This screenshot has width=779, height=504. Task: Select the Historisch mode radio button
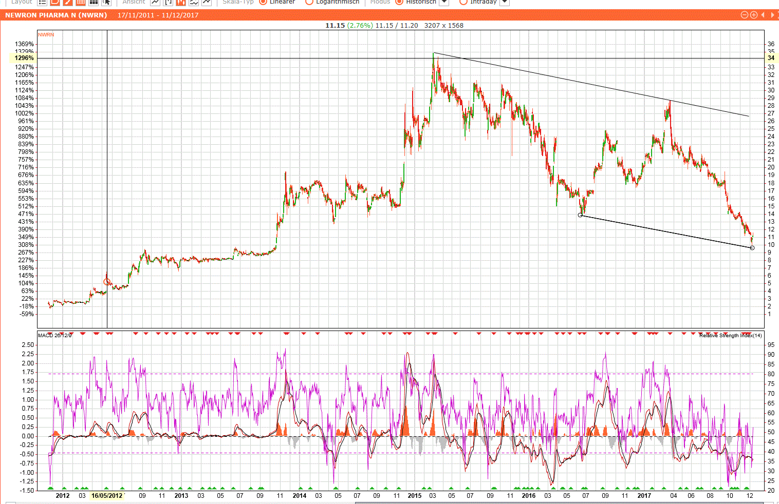coord(399,2)
